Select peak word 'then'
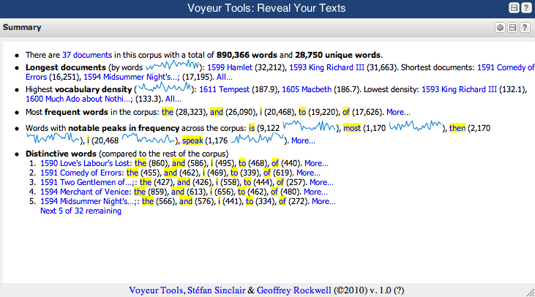 click(x=457, y=128)
